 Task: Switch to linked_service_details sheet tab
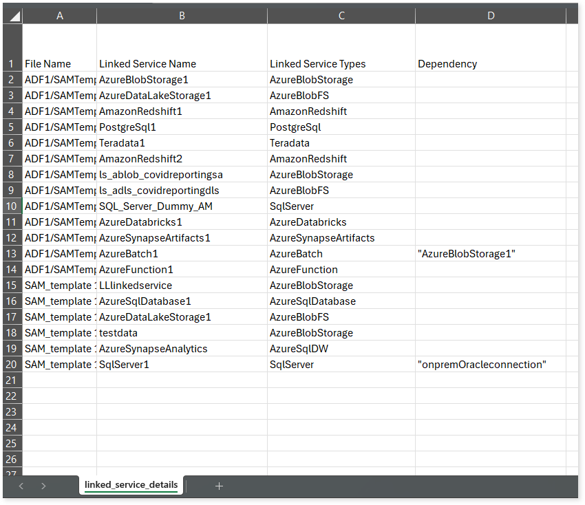pyautogui.click(x=131, y=485)
